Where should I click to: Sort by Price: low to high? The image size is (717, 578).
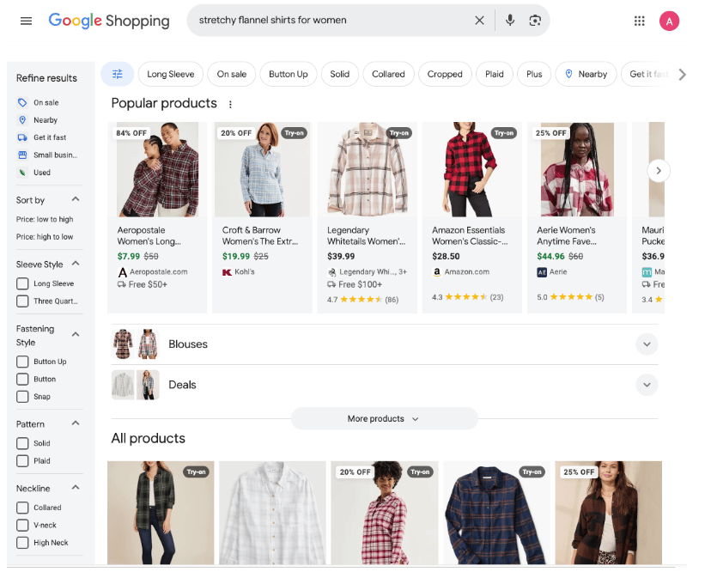(45, 219)
